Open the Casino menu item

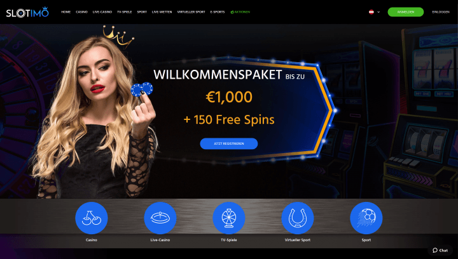coord(82,12)
